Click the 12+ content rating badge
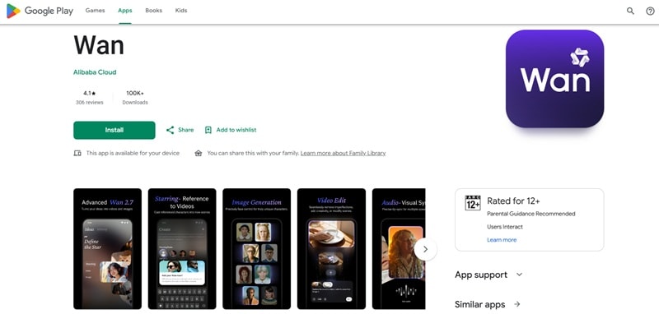 [473, 203]
